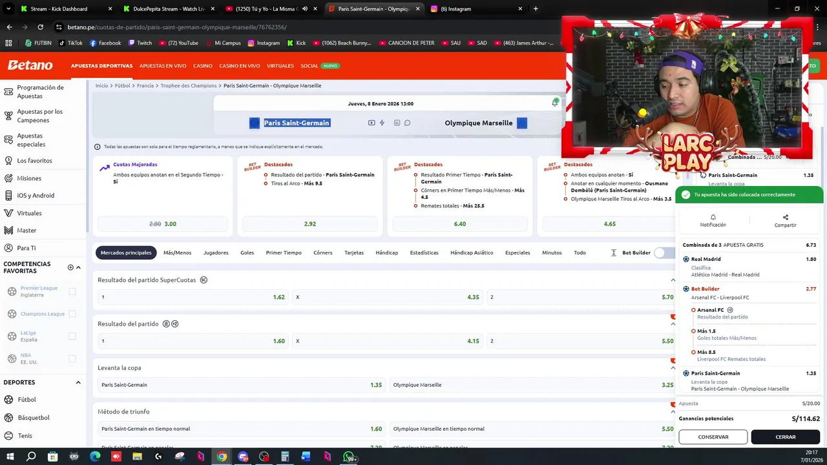
Task: Click the add-competition plus icon in Competencias Favoritas
Action: tap(70, 267)
